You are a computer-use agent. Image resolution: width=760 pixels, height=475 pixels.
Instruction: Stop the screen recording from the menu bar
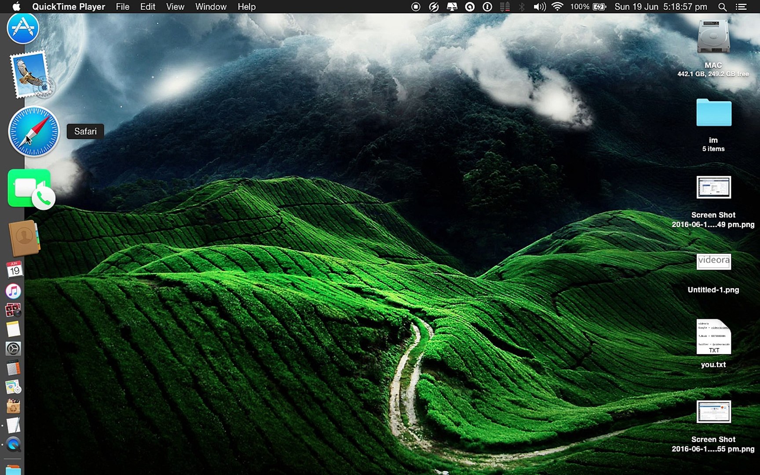click(x=416, y=7)
